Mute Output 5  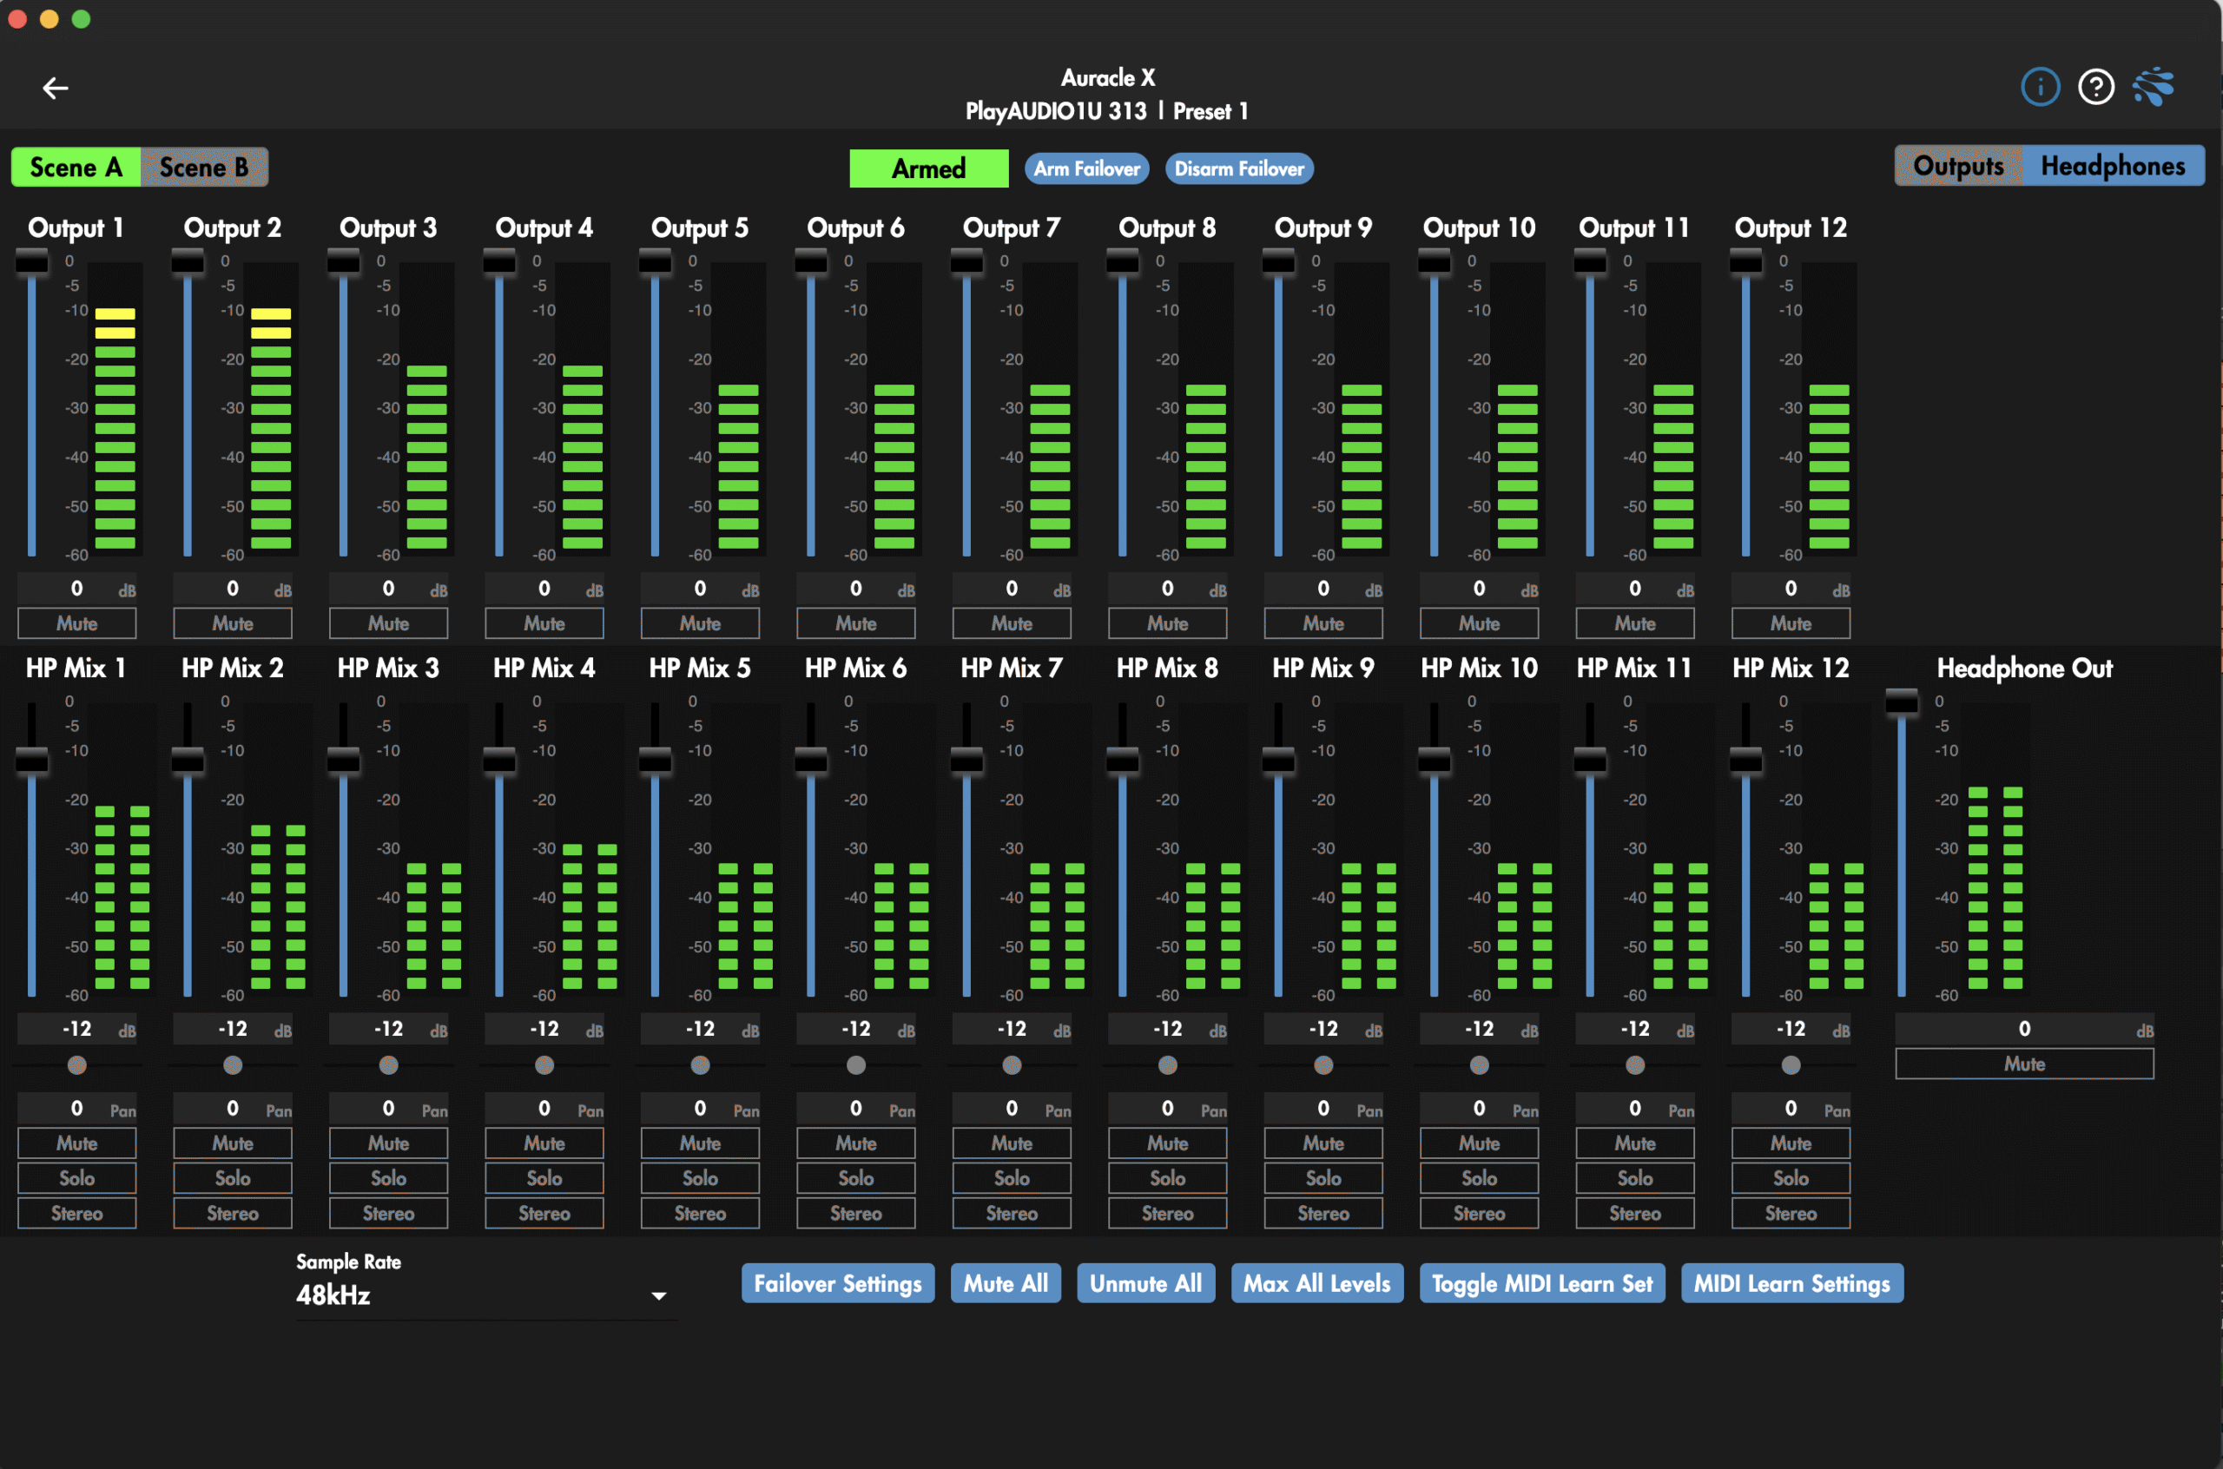click(700, 624)
